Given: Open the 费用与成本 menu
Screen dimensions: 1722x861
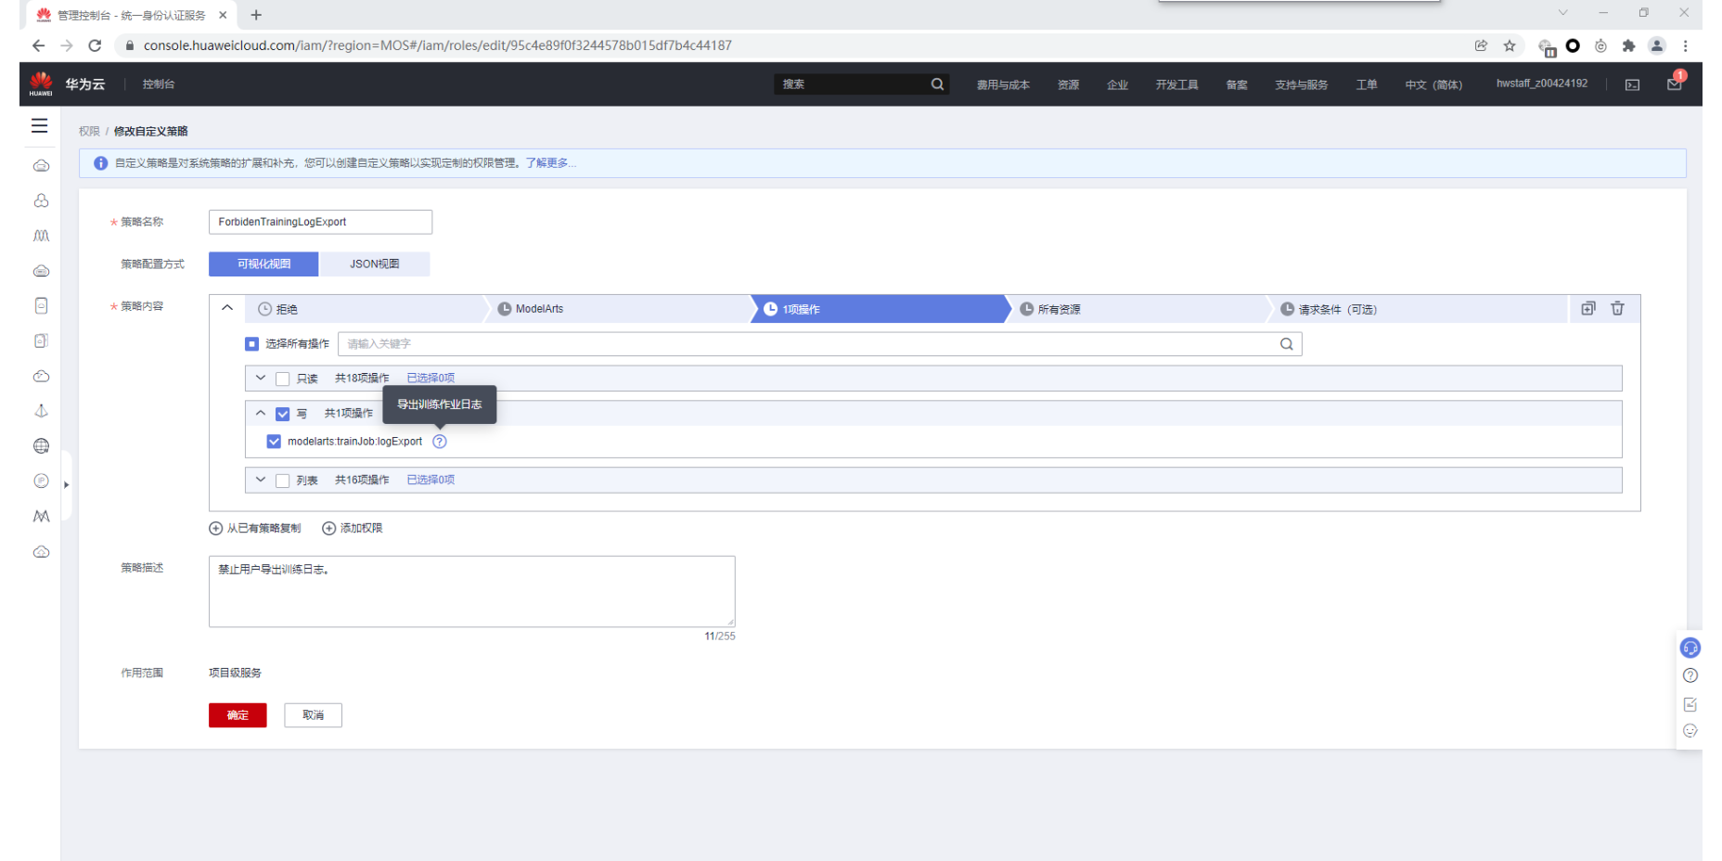Looking at the screenshot, I should (x=1003, y=84).
